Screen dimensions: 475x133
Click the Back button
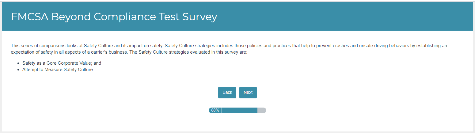[227, 93]
